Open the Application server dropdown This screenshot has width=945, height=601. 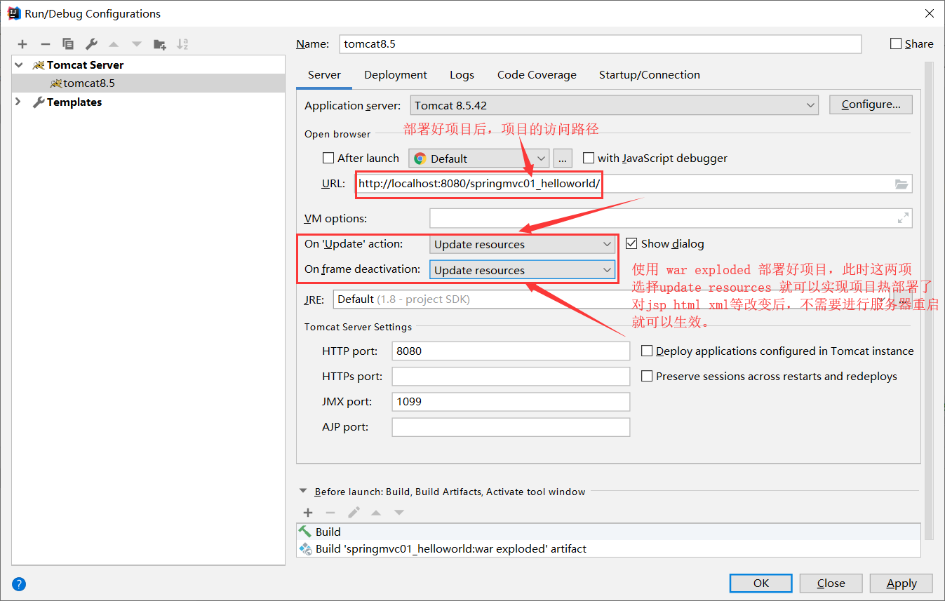tap(812, 104)
